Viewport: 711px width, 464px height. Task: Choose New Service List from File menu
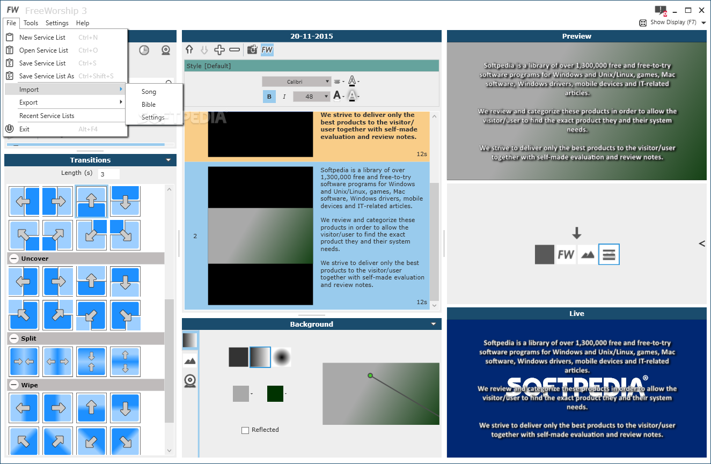65,38
